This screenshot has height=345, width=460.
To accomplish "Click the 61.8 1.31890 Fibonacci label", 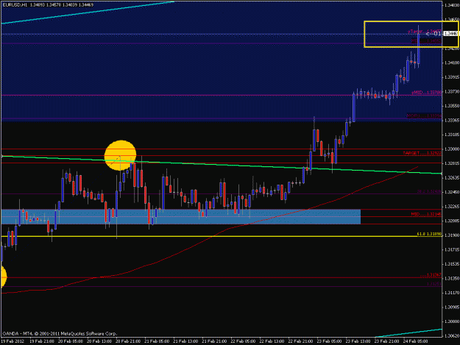I will (429, 234).
